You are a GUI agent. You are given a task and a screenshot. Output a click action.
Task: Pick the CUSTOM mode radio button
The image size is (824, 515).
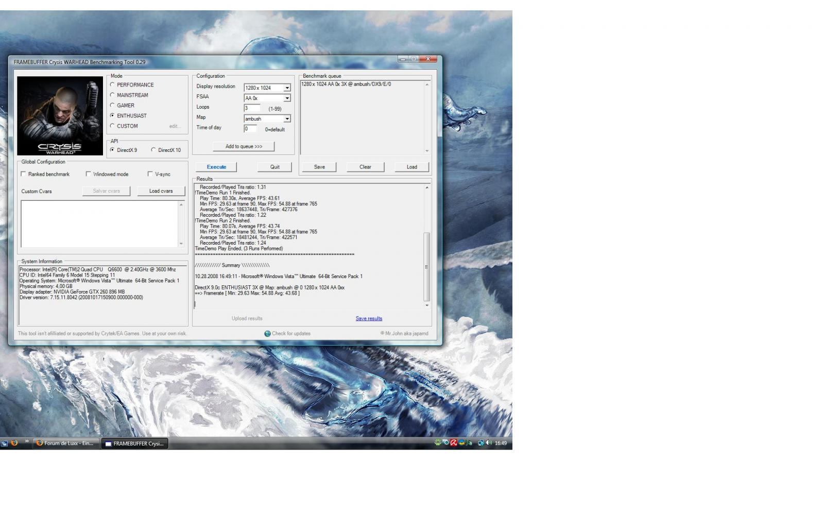tap(112, 126)
